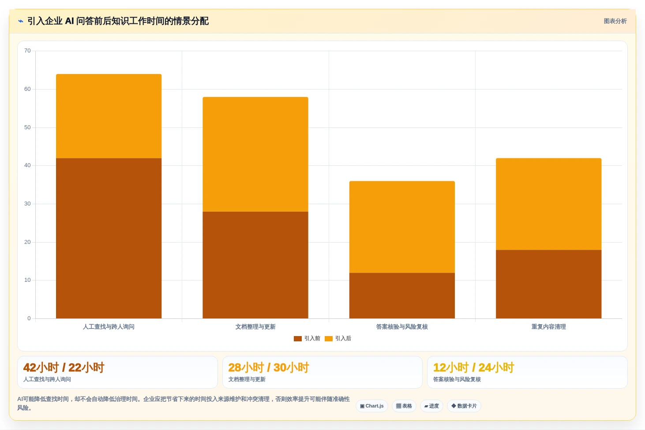Select the Chart.js tag chip
This screenshot has width=645, height=430.
[x=372, y=406]
